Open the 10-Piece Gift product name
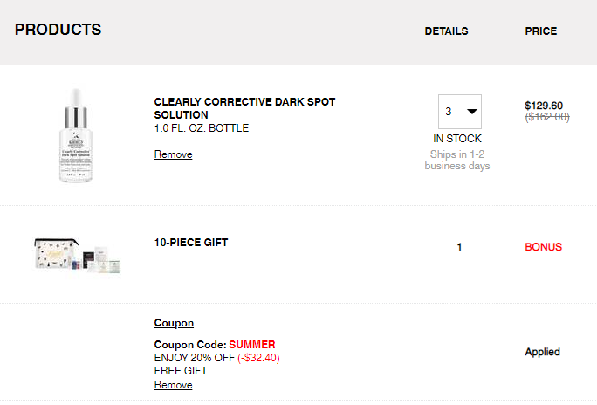597x405 pixels. 191,243
